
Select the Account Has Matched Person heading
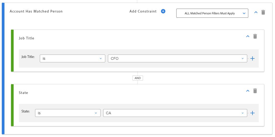point(36,11)
